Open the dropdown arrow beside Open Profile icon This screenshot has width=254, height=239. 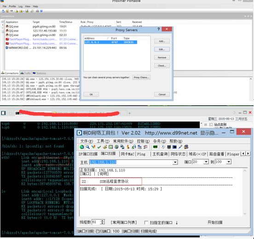coord(23,11)
